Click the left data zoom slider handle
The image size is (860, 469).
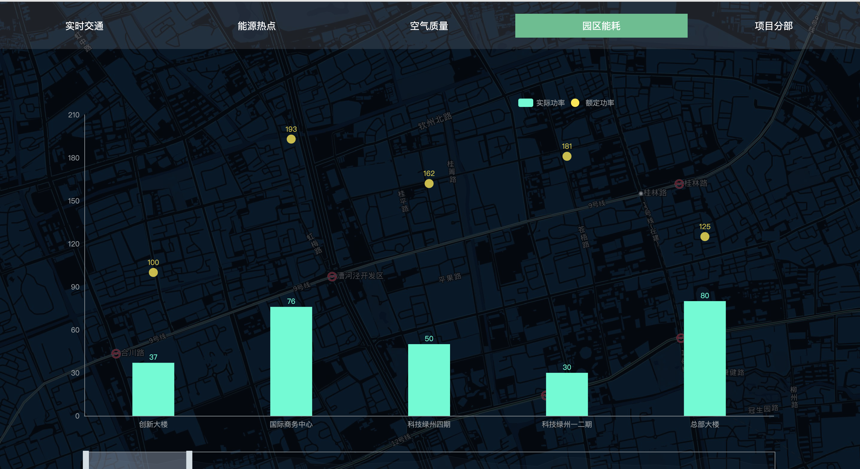coord(86,460)
